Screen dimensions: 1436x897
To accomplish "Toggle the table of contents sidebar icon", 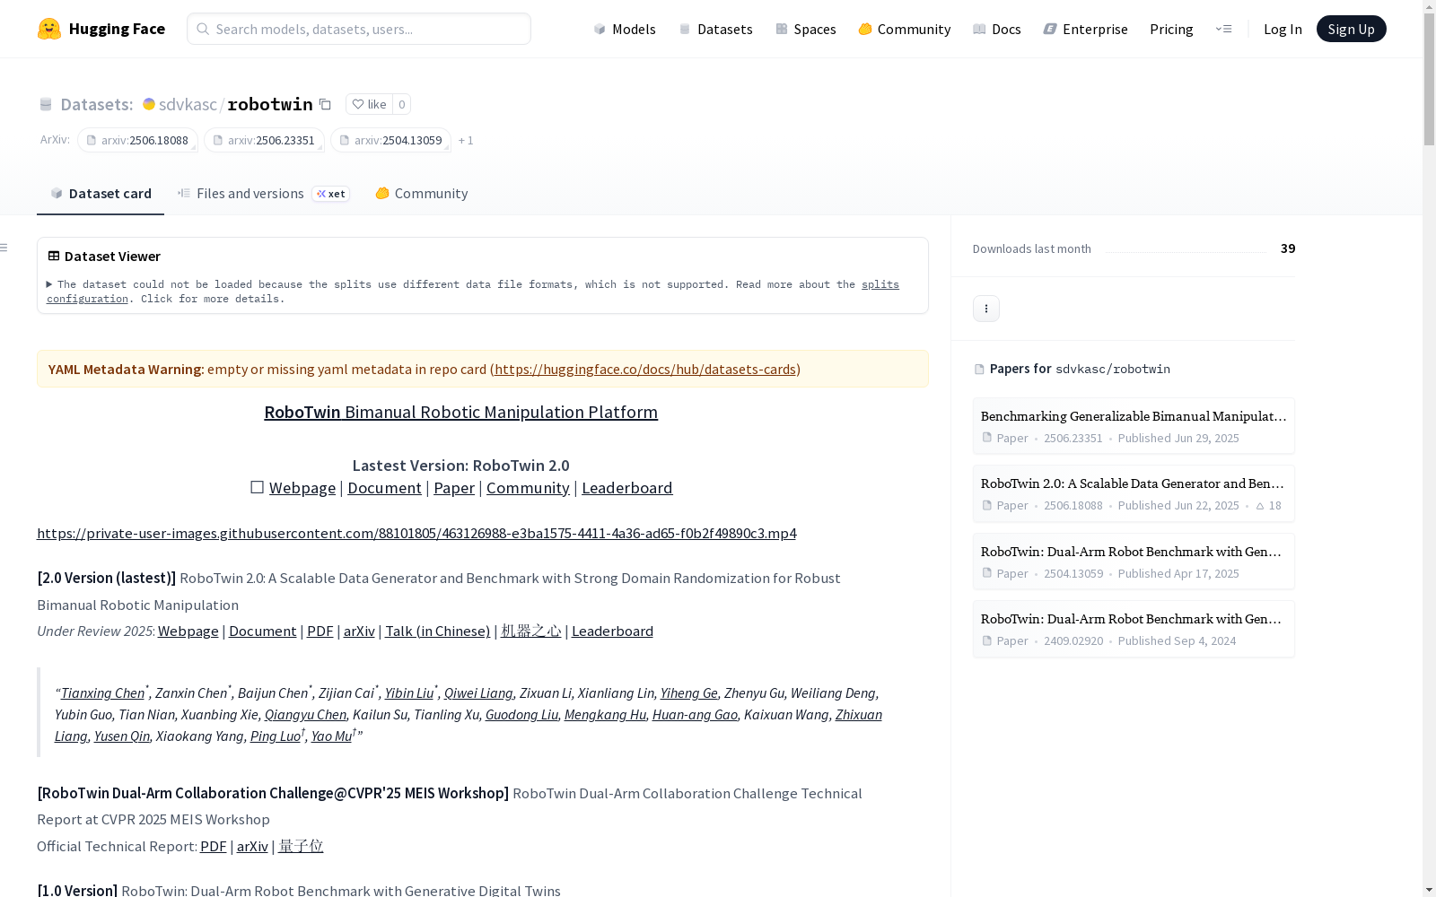I will point(4,248).
